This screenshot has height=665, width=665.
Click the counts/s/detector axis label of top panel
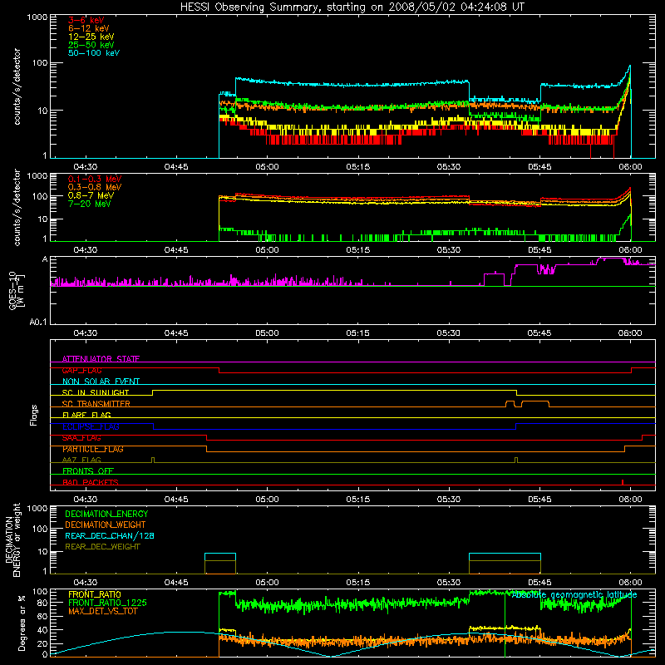(x=17, y=86)
